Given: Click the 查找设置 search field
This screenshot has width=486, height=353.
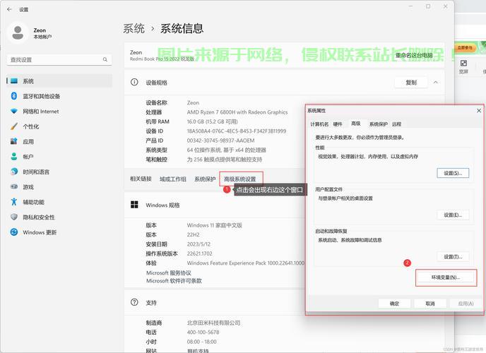Looking at the screenshot, I should (59, 59).
